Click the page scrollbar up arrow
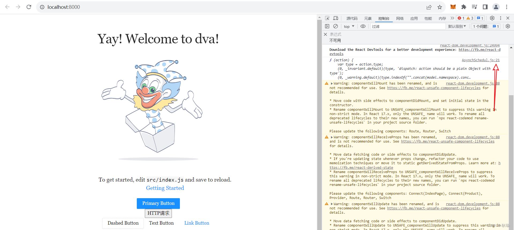Image resolution: width=514 pixels, height=230 pixels. coord(319,17)
